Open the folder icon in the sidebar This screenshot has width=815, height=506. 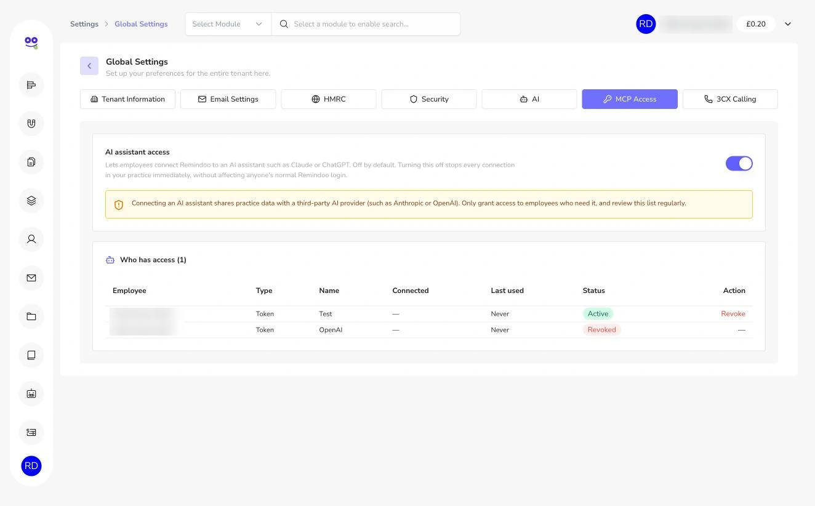tap(31, 316)
